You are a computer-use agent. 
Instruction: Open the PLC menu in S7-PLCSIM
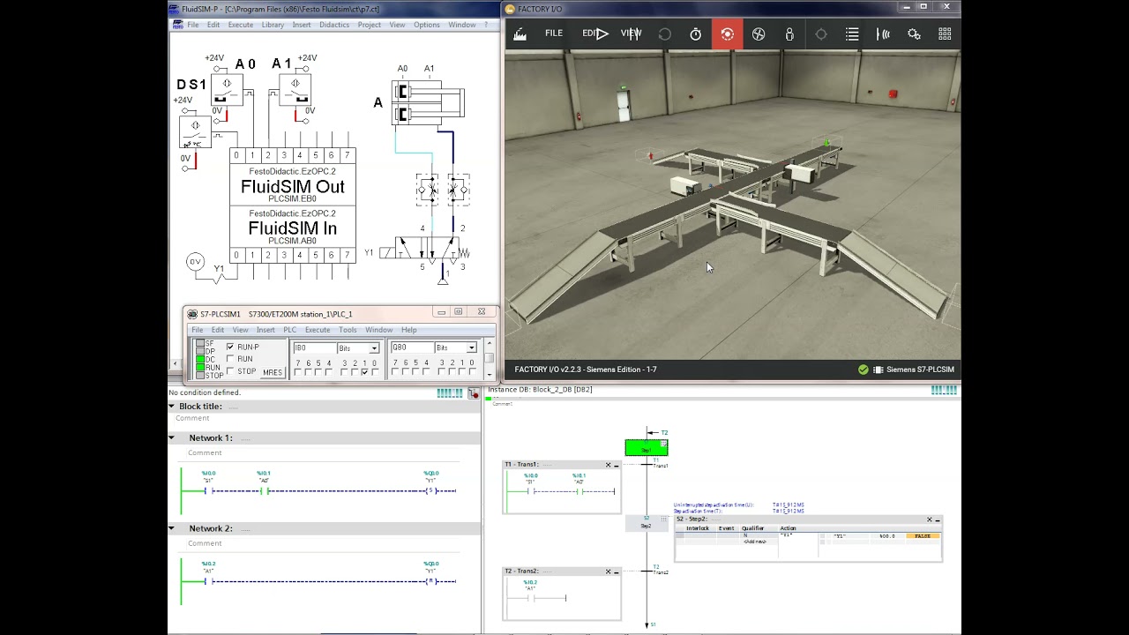[x=289, y=330]
